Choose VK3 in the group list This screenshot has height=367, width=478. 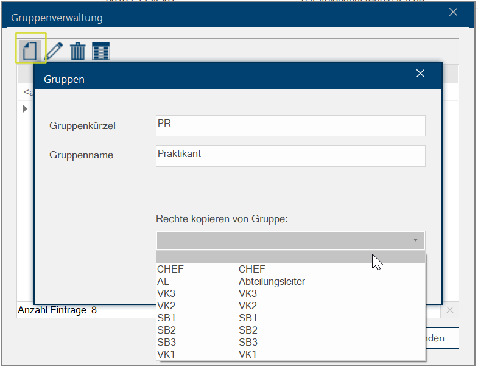(x=290, y=293)
